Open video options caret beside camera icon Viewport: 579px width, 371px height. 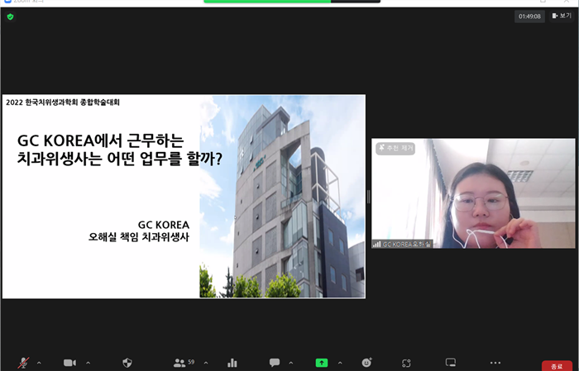(x=89, y=363)
